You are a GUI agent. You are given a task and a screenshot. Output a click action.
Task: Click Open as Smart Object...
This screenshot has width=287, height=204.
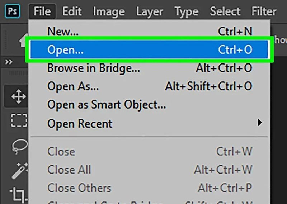tap(107, 105)
